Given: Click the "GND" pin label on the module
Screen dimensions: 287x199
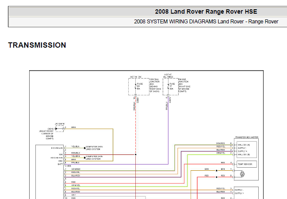Looking at the screenshot, I should (x=61, y=161).
